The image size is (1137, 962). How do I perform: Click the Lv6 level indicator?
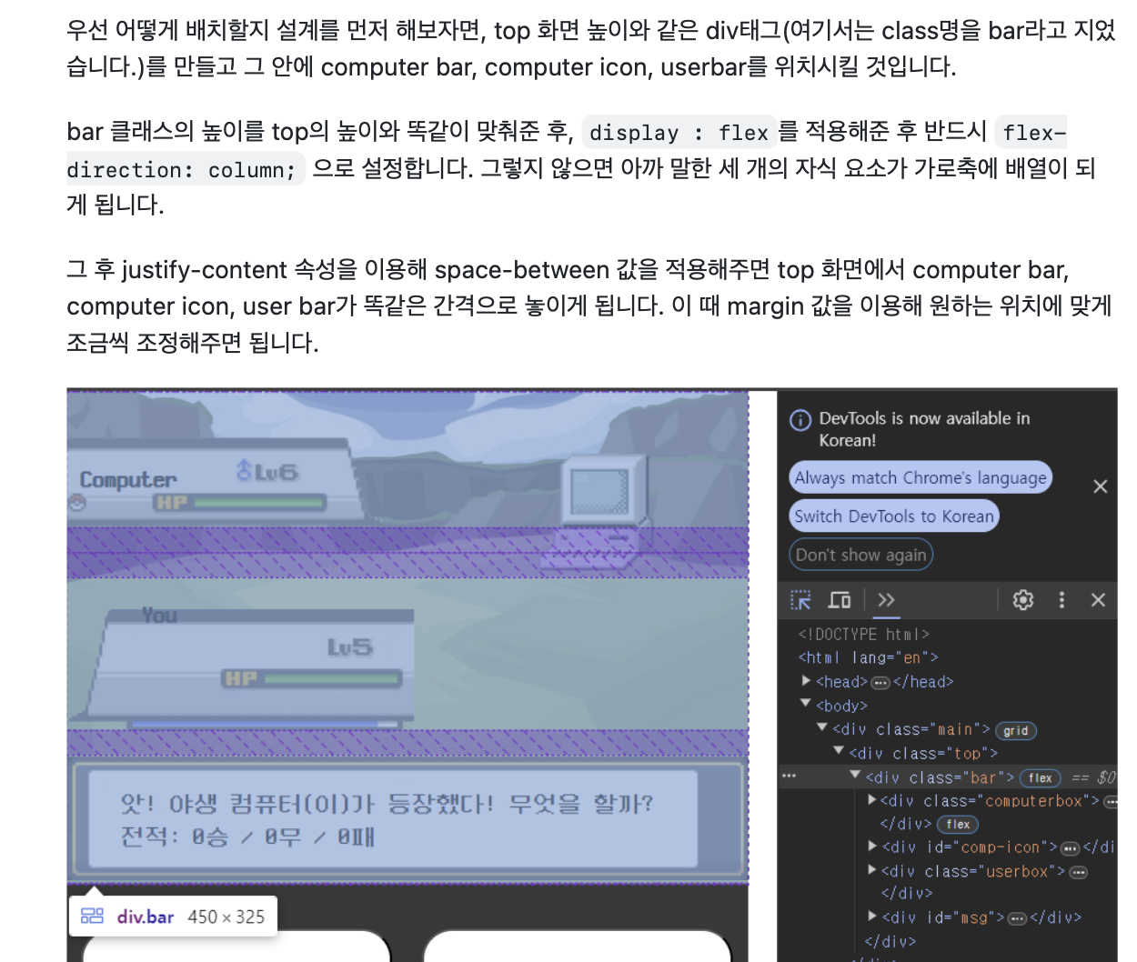[x=267, y=471]
